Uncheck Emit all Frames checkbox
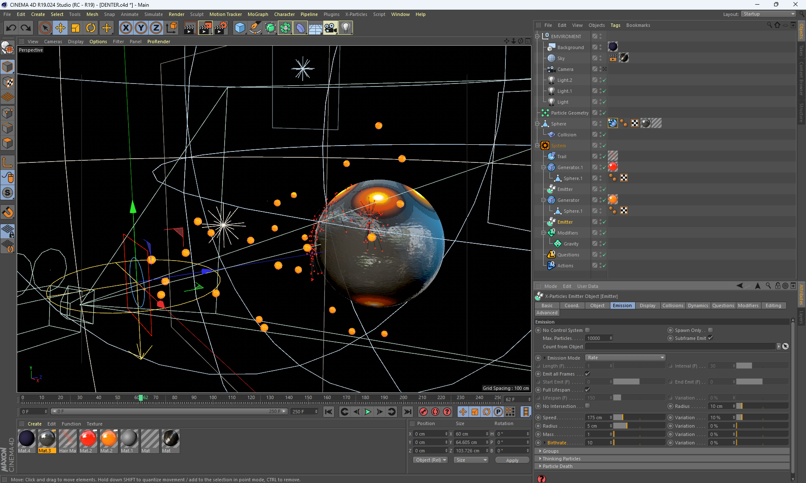The height and width of the screenshot is (483, 806). pyautogui.click(x=587, y=374)
